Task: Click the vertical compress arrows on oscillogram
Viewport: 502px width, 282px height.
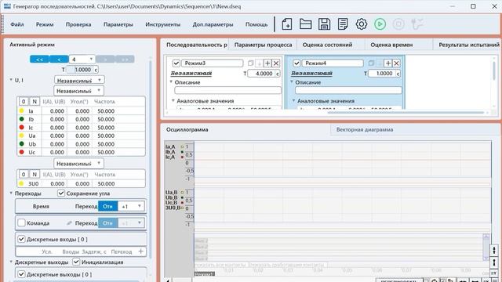Action: (494, 262)
